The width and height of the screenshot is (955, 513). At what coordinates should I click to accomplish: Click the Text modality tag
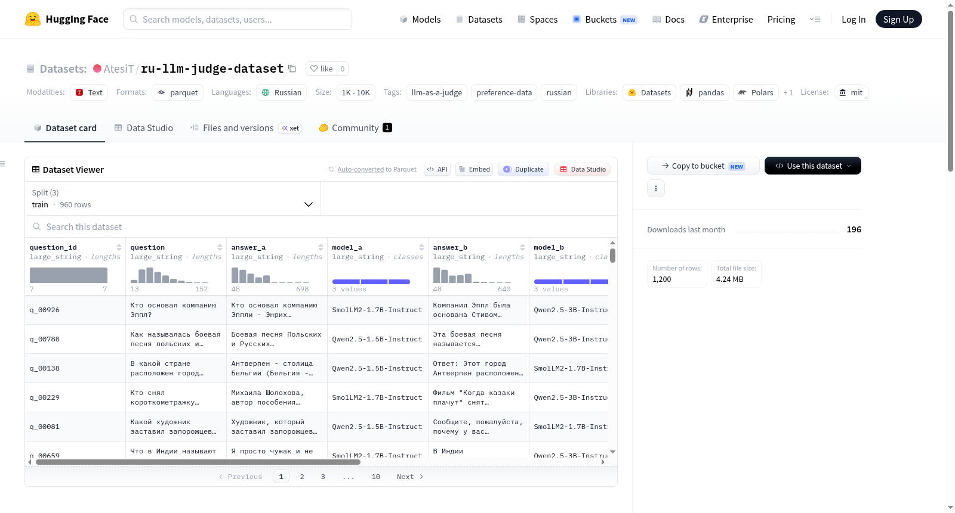pos(89,92)
